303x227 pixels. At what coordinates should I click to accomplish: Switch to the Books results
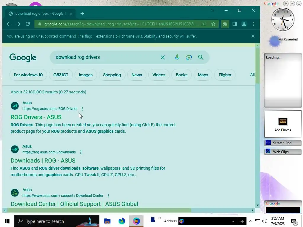(182, 75)
